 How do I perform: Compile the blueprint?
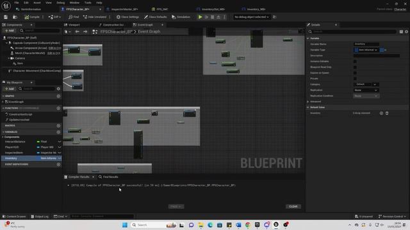[32, 17]
